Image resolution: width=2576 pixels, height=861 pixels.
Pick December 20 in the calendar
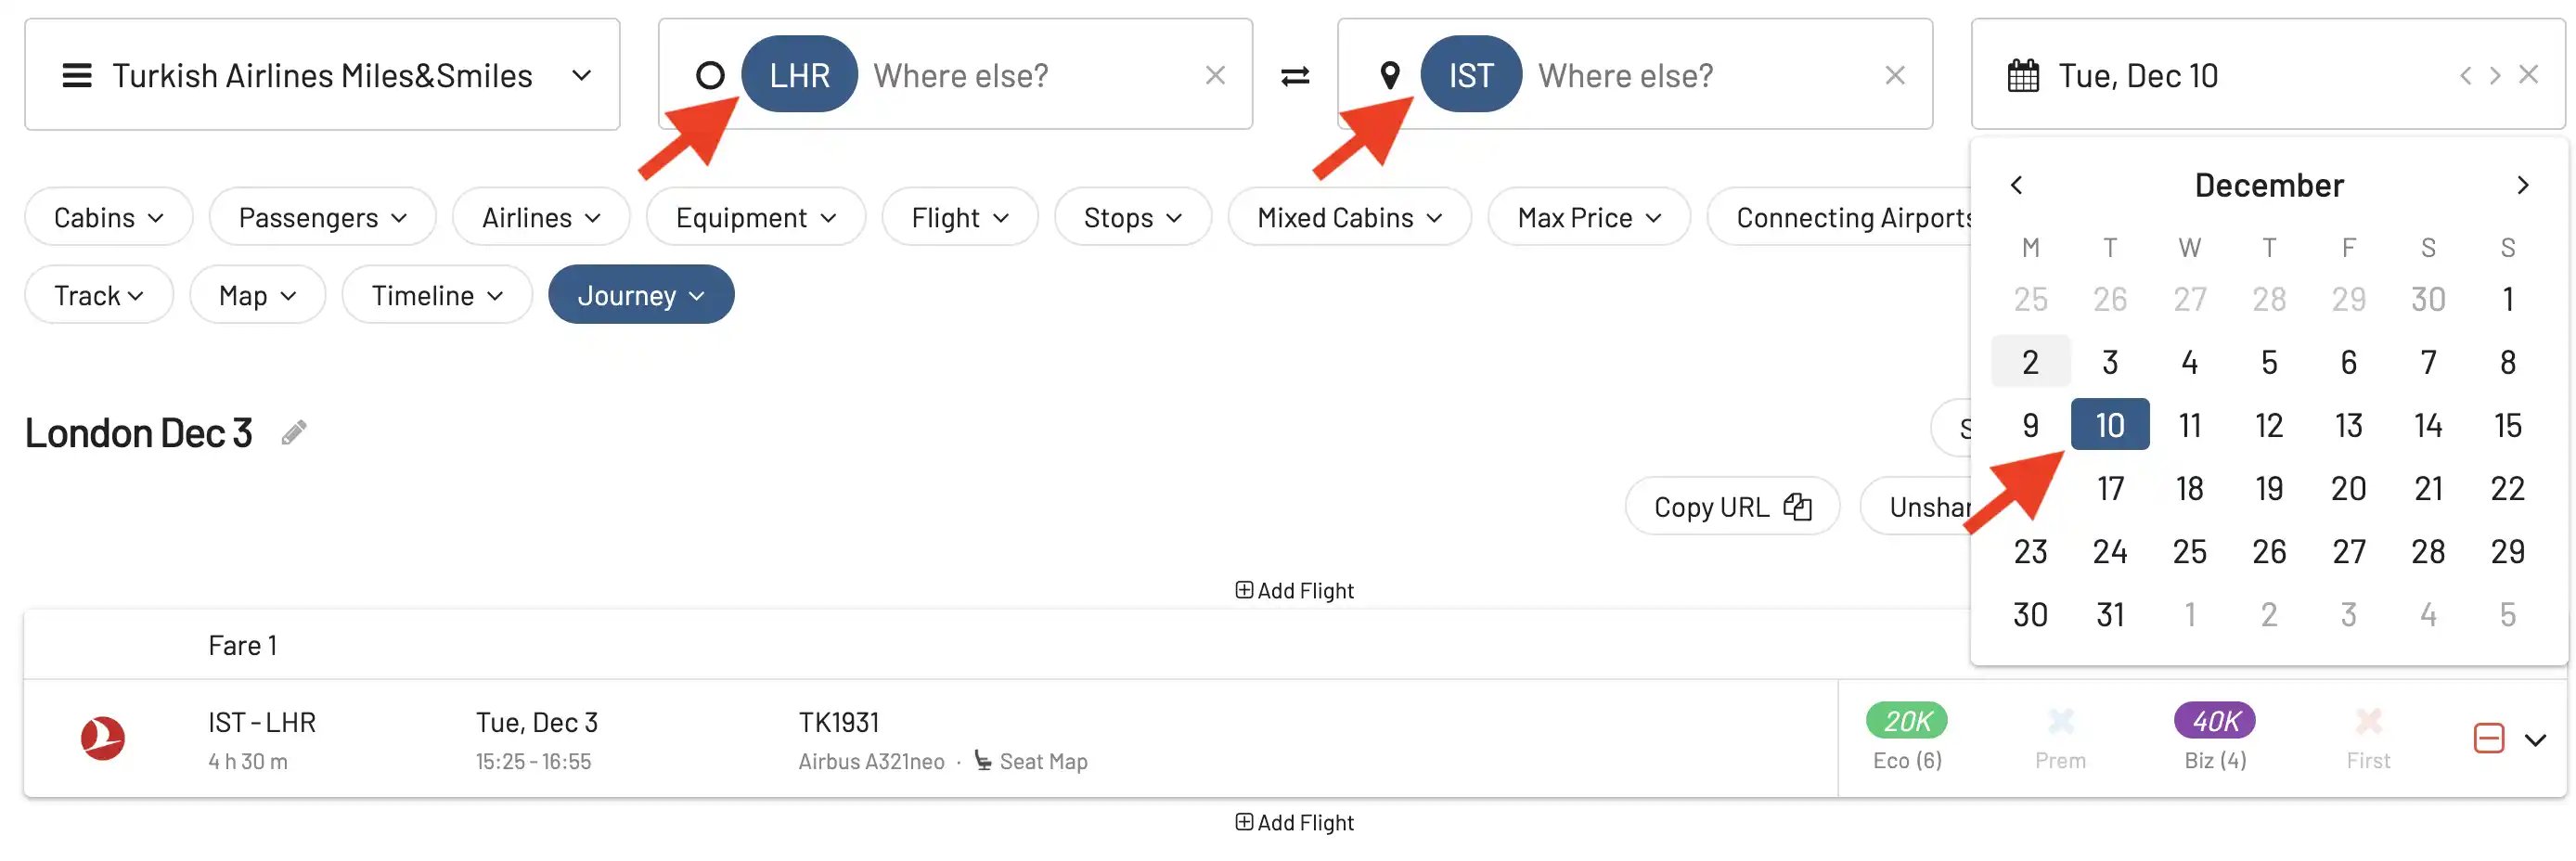[x=2349, y=488]
